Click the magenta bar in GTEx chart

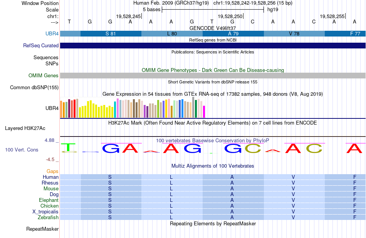(x=204, y=112)
